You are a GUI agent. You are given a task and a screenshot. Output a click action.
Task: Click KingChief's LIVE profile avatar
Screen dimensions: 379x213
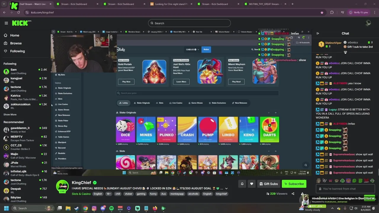coord(62,186)
